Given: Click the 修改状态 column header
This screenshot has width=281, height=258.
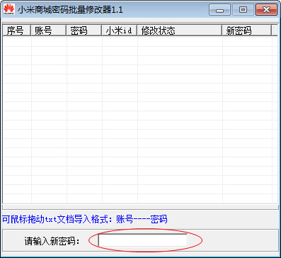Looking at the screenshot, I should 180,30.
